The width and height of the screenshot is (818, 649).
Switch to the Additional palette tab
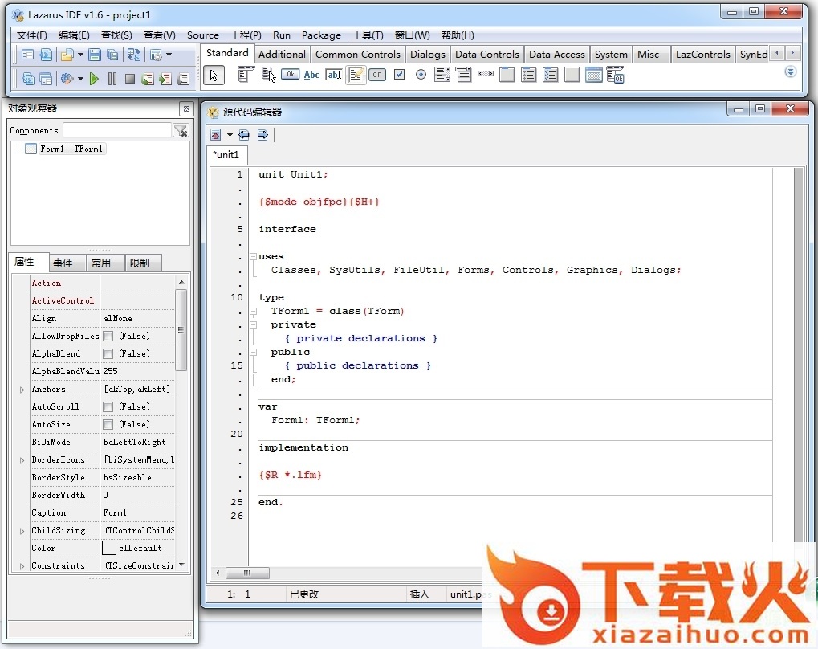(x=282, y=55)
